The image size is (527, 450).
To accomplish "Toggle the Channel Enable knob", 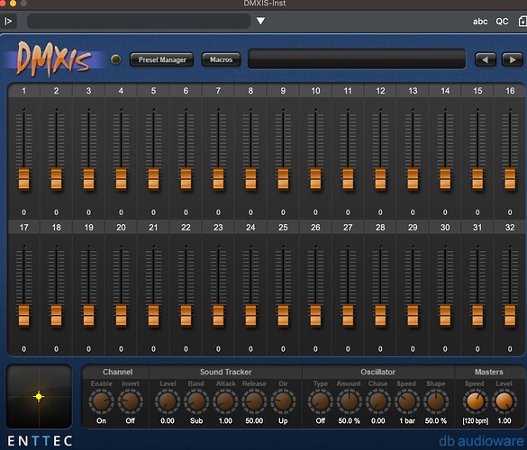I will pyautogui.click(x=101, y=401).
